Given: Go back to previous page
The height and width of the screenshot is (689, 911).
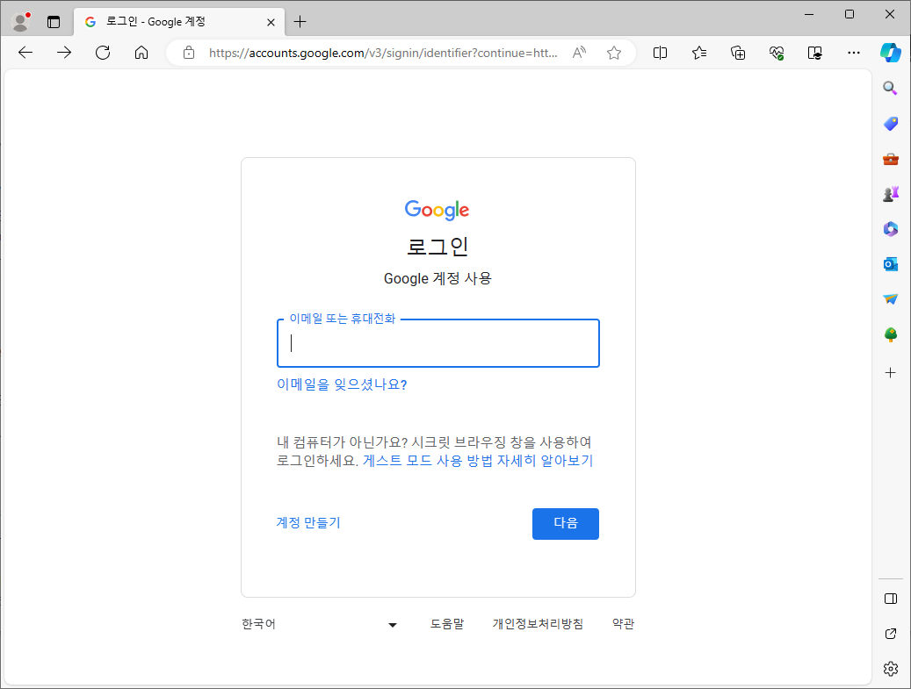Looking at the screenshot, I should pos(25,53).
